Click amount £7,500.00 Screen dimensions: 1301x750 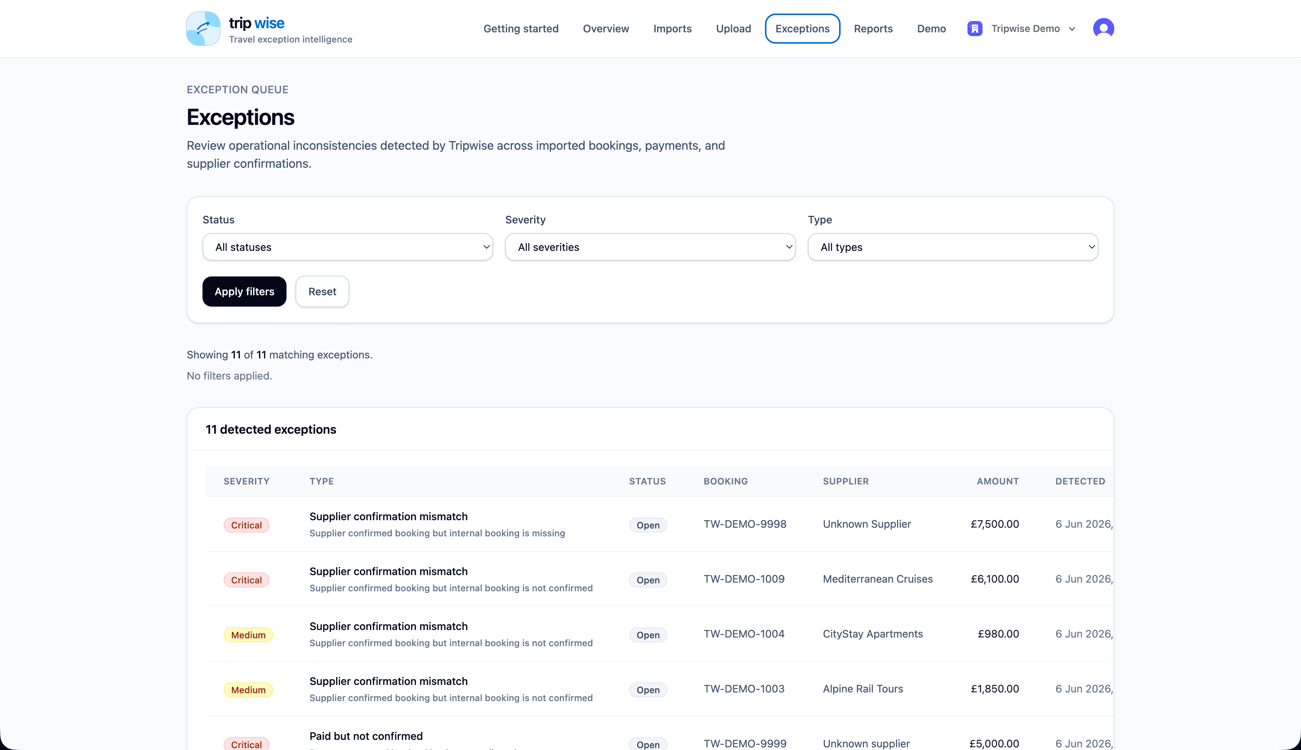tap(994, 524)
